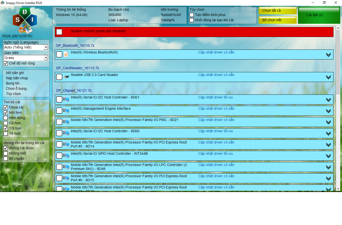
Task: Click the icon for PCI Express Root Port #5
Action: (x=66, y=144)
